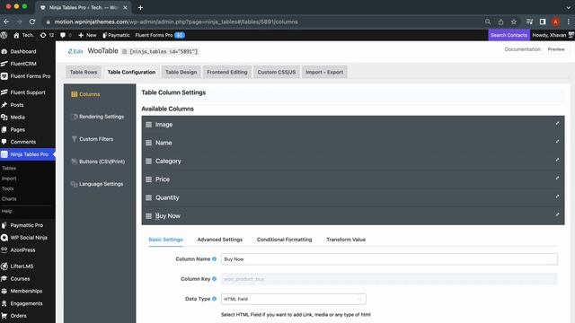Select the Table Configuration tab

[131, 72]
